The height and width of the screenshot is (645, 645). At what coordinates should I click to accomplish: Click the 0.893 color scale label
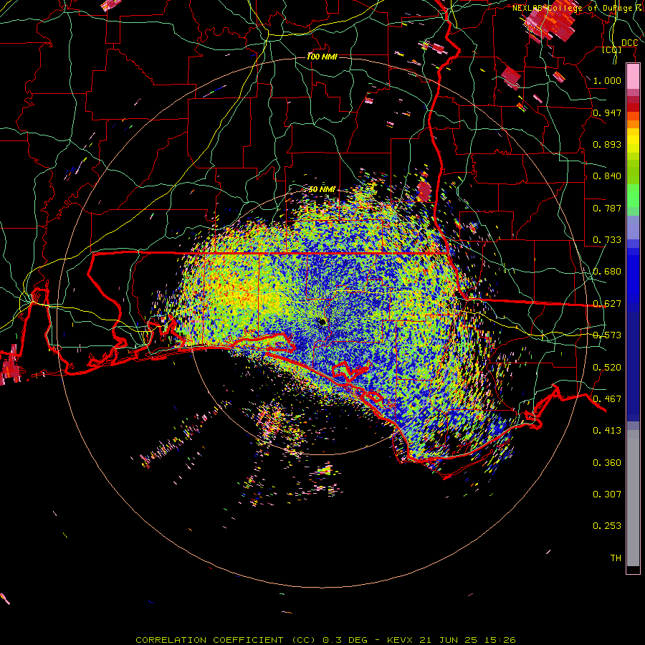(x=607, y=144)
